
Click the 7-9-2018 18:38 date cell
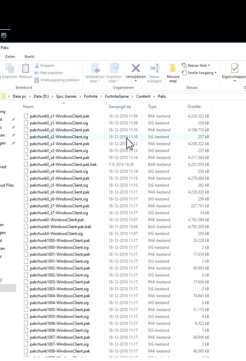pyautogui.click(x=121, y=164)
